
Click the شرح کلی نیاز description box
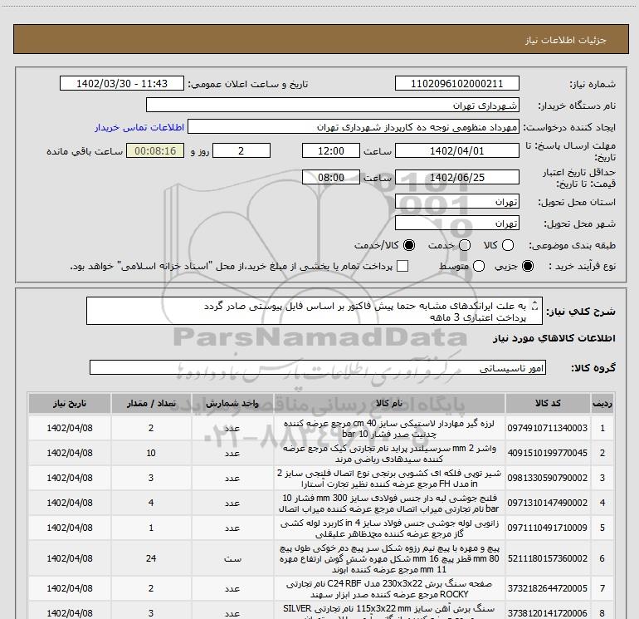click(315, 312)
